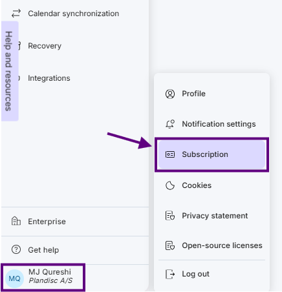Click the Log out door icon
282x292 pixels.
(x=170, y=274)
